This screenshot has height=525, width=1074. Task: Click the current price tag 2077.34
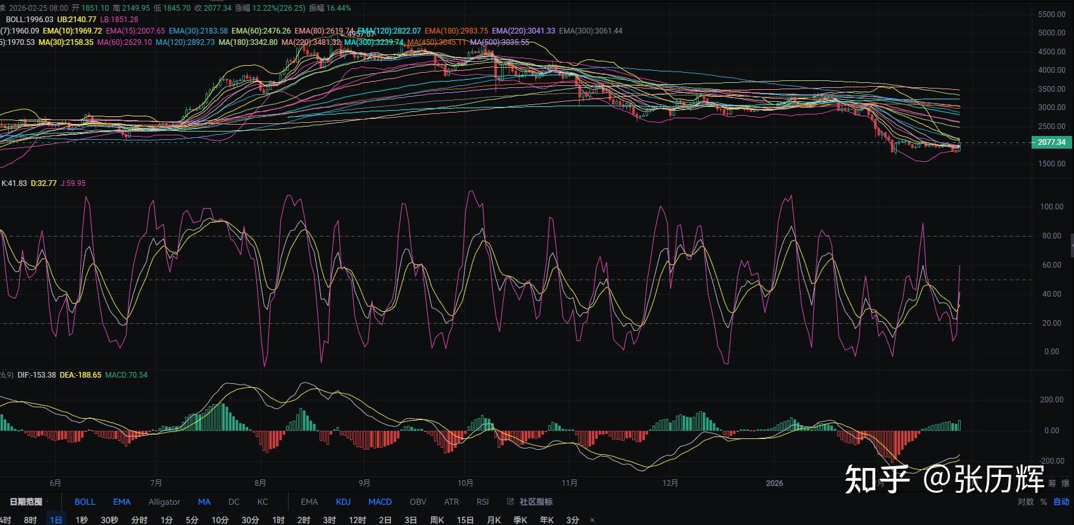1051,142
